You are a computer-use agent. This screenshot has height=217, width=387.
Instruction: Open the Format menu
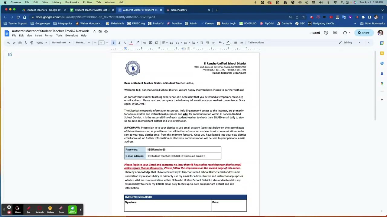[49, 36]
